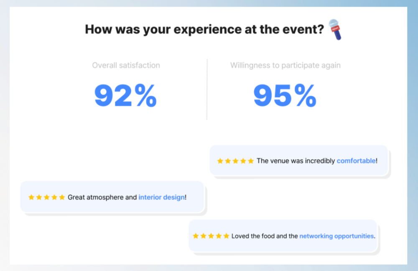Click the news microphone icon

[x=335, y=29]
